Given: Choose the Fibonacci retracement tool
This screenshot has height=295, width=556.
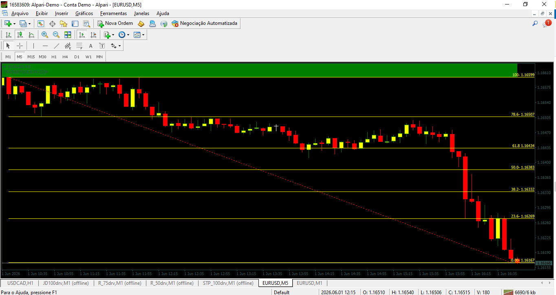Looking at the screenshot, I should pos(79,46).
